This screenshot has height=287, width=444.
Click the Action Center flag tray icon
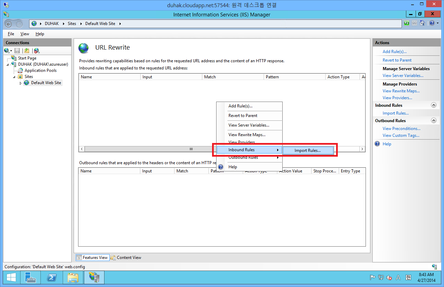(372, 277)
